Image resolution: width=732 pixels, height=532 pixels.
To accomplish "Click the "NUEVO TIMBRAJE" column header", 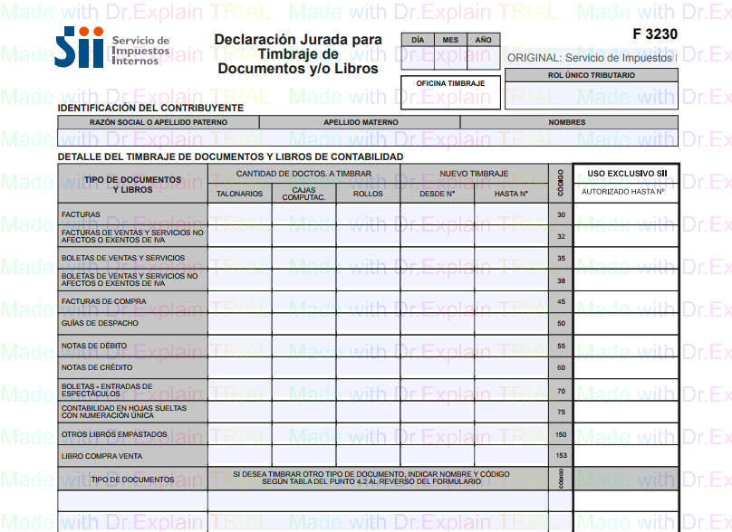I will click(474, 174).
